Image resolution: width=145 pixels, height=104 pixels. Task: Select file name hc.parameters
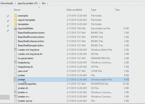26,58
